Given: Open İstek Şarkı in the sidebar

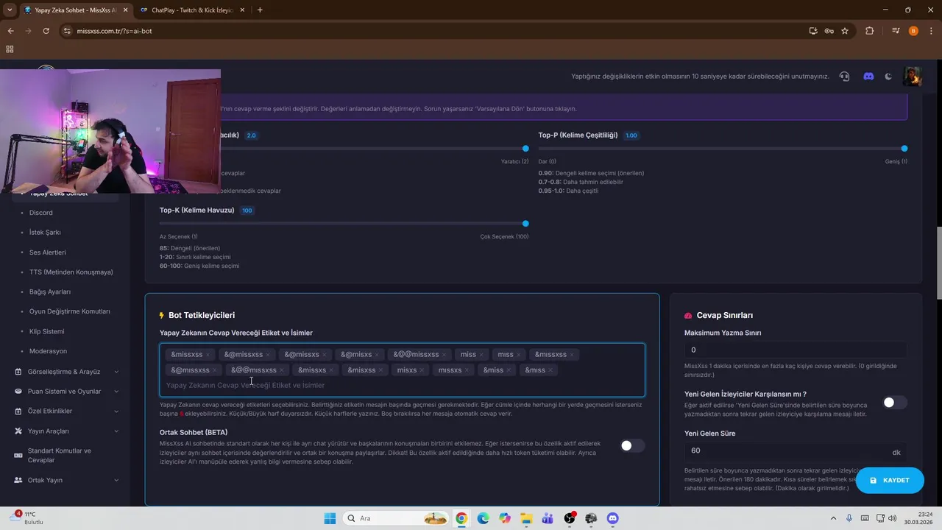Looking at the screenshot, I should [x=45, y=233].
